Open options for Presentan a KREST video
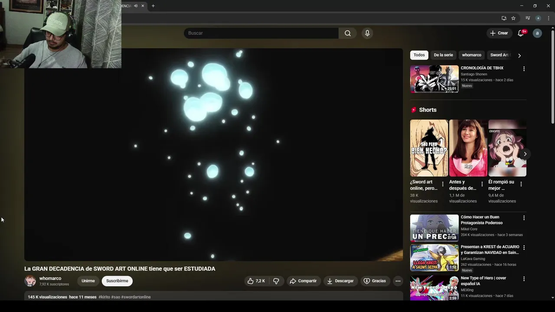Screen dimensions: 555x312 pos(524,248)
